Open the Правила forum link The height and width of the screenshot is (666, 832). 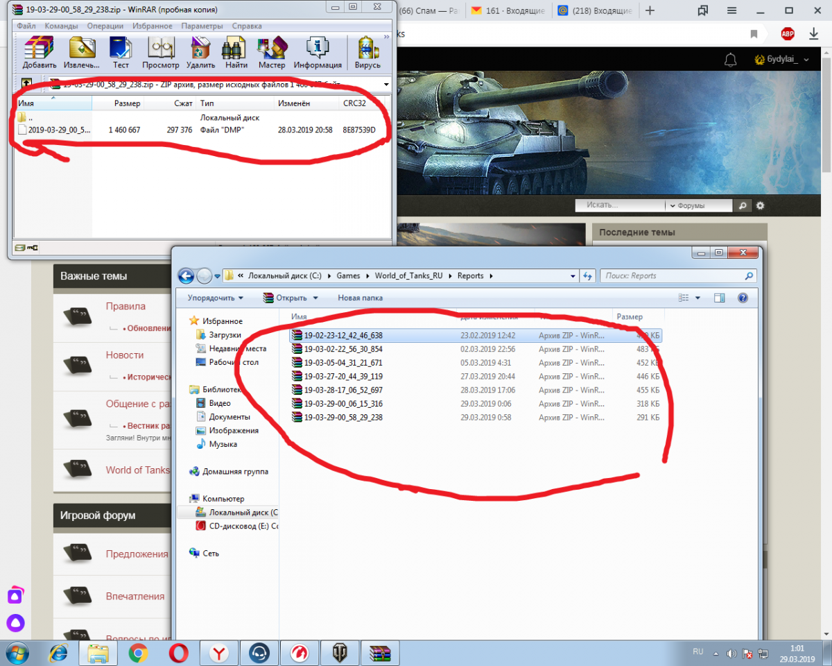click(x=125, y=306)
